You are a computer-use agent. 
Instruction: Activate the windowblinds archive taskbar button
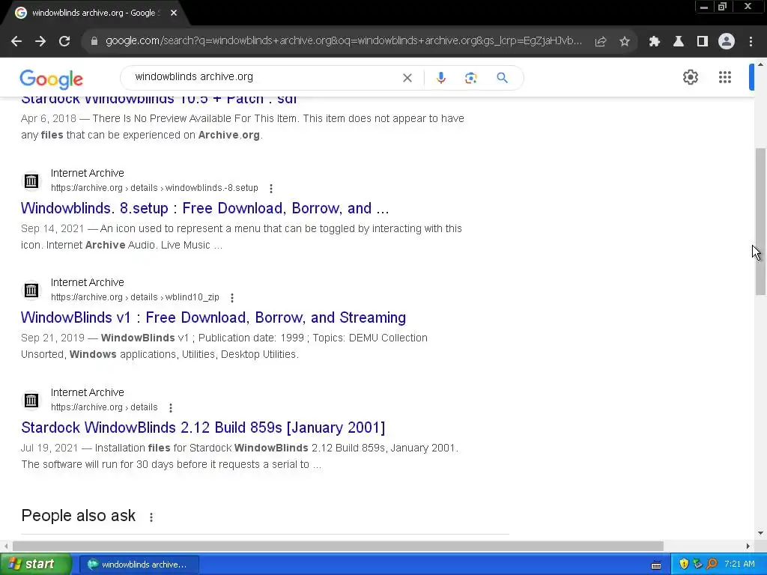[x=139, y=565]
